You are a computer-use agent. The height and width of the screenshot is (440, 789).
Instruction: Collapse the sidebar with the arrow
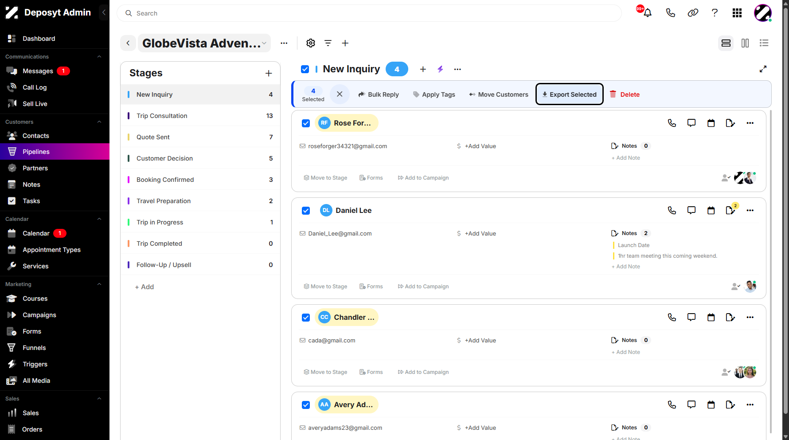[104, 12]
